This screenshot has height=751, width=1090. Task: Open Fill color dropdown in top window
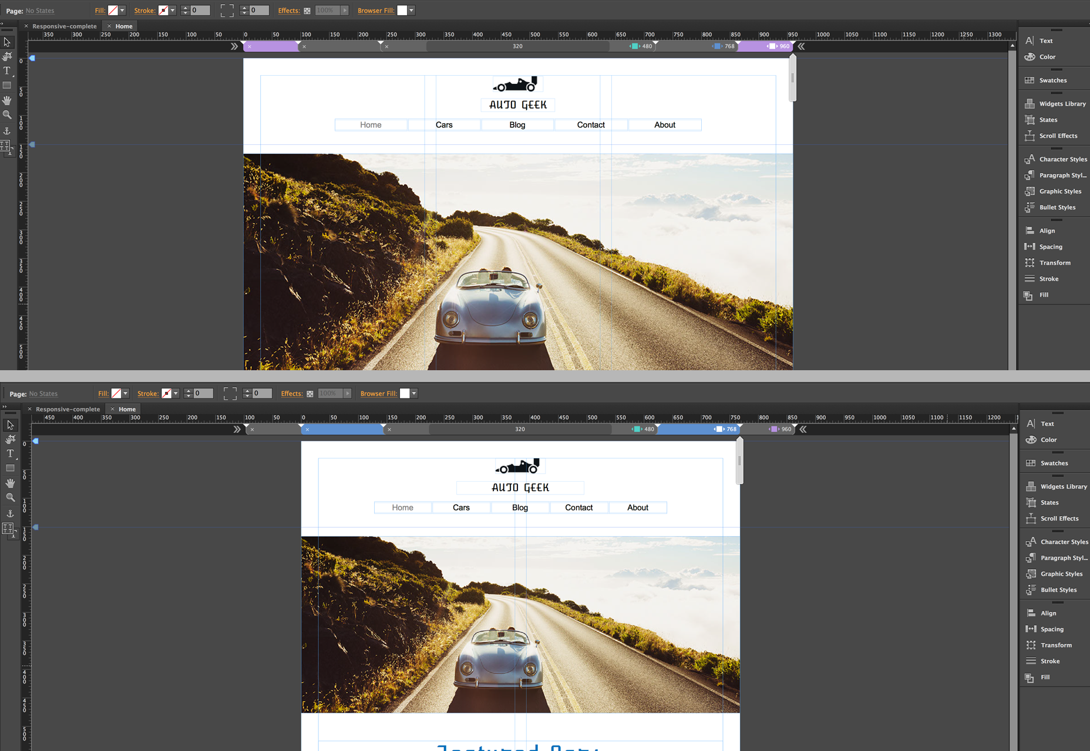point(122,11)
